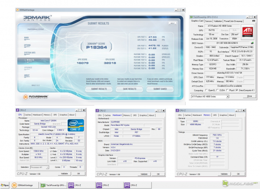The height and width of the screenshot is (189, 260).
Task: Click OK in the CPU-Z memory window
Action: pos(238,174)
